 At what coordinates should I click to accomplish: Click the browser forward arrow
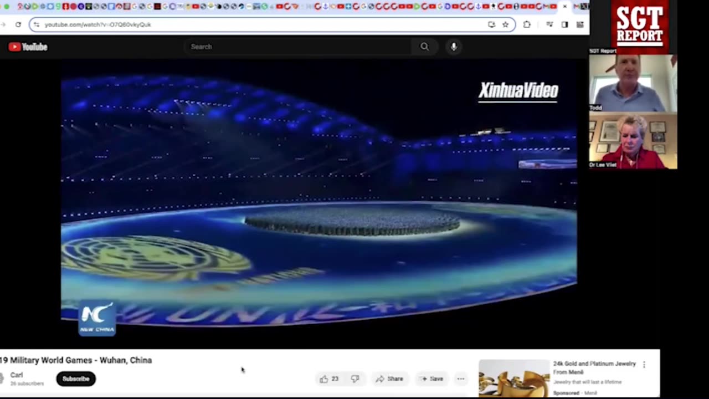click(x=3, y=24)
